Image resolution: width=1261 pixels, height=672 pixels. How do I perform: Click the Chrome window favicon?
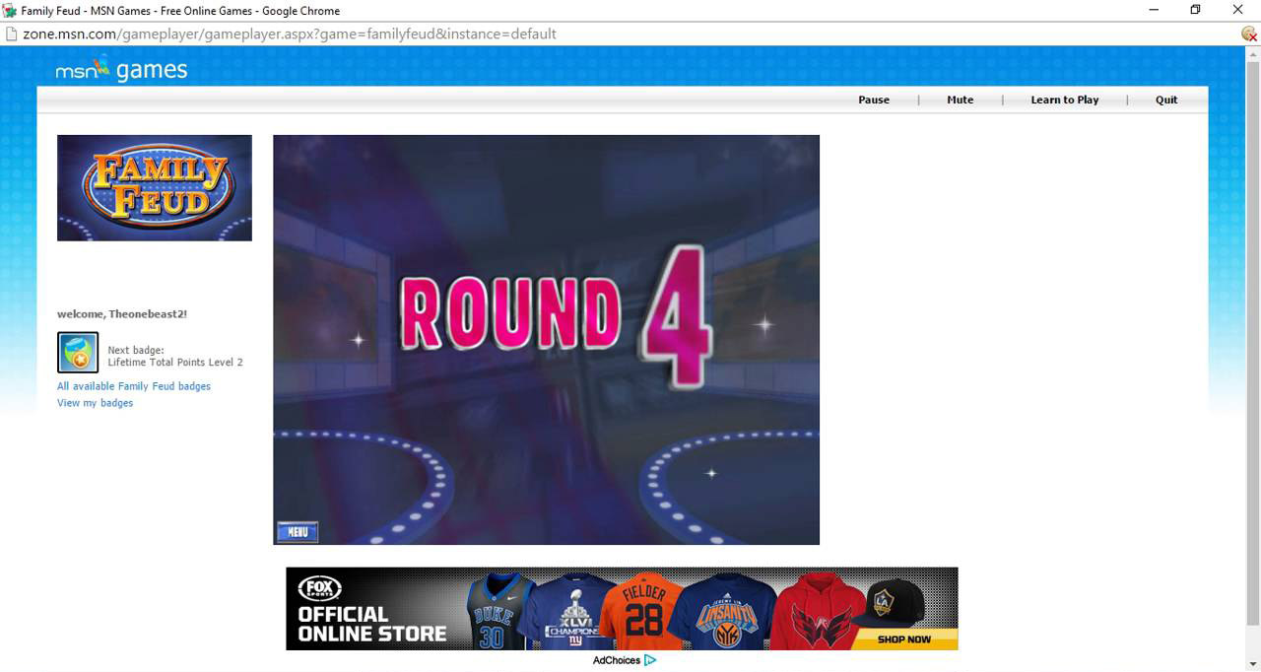9,11
